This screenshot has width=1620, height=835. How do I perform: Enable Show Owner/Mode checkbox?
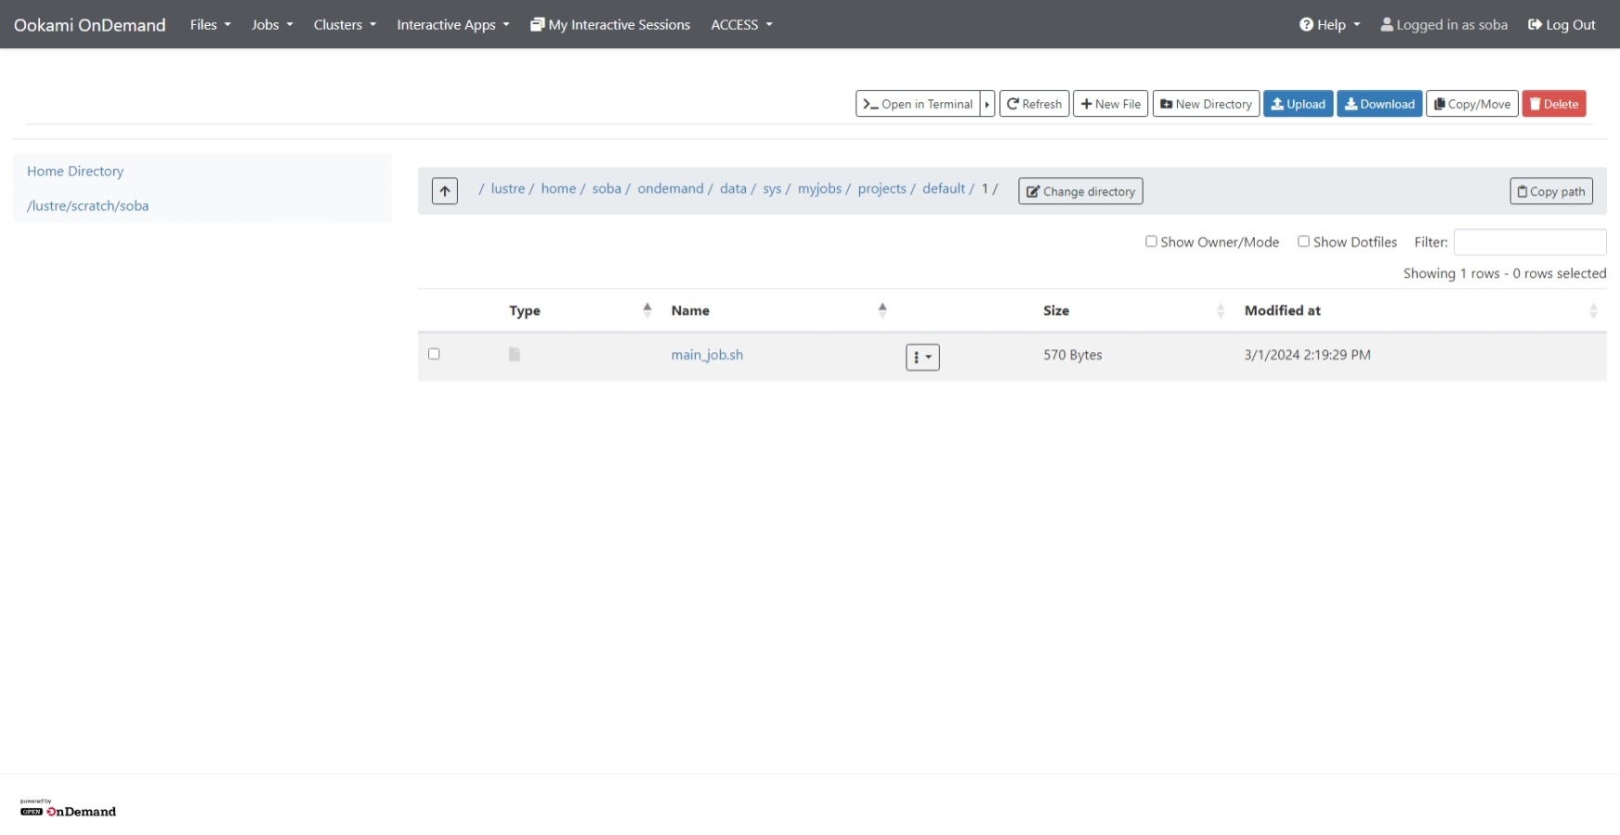click(1151, 241)
